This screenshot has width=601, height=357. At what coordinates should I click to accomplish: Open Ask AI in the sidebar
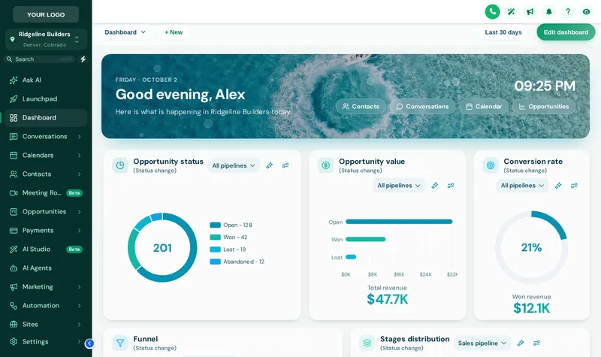(x=46, y=80)
